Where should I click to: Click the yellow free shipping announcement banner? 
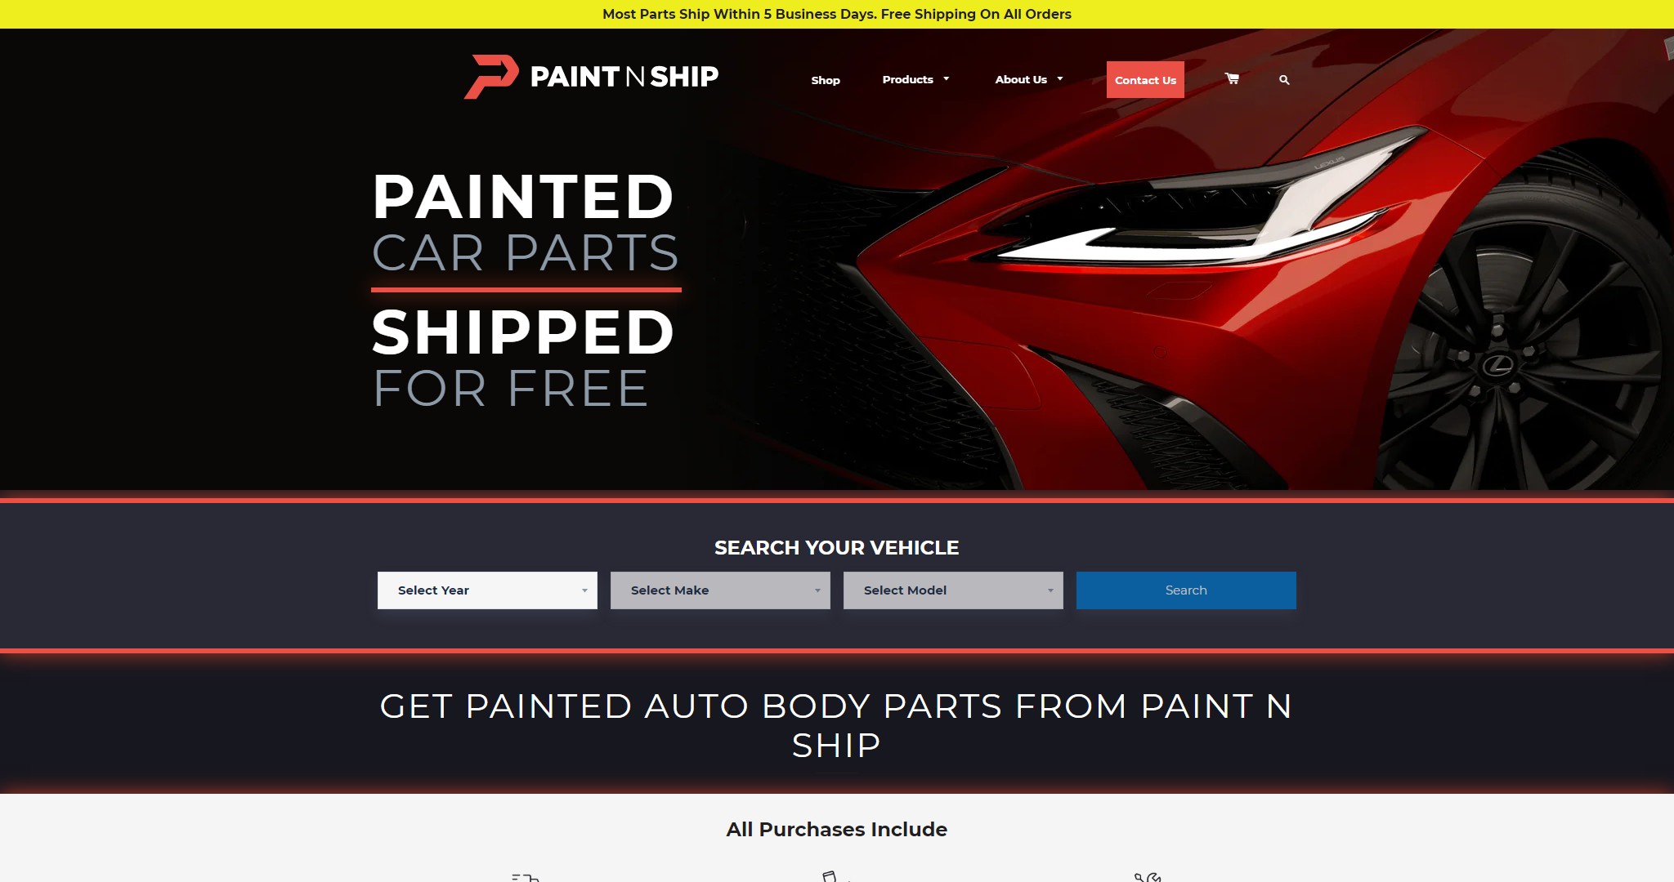pyautogui.click(x=837, y=14)
